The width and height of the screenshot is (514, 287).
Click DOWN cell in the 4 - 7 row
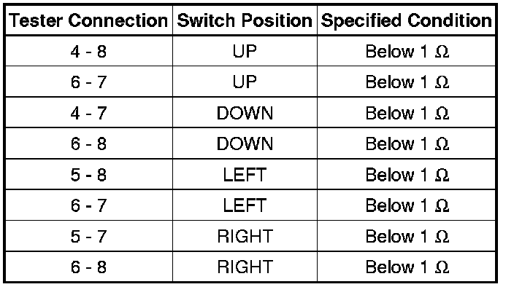click(x=245, y=113)
